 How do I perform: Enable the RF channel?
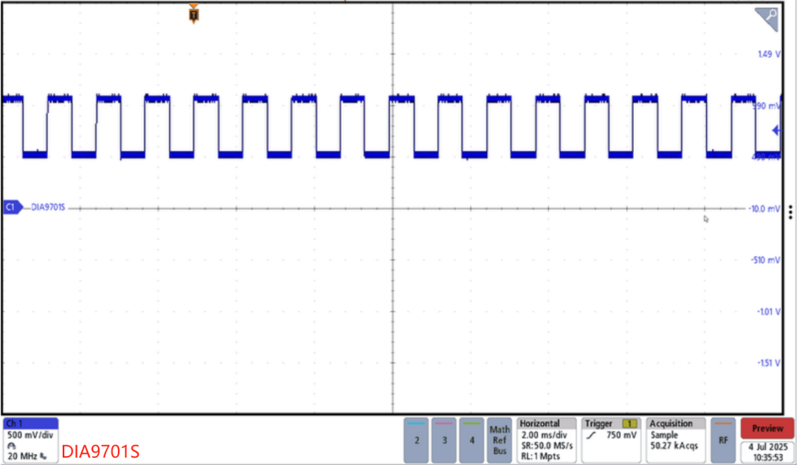pyautogui.click(x=722, y=440)
